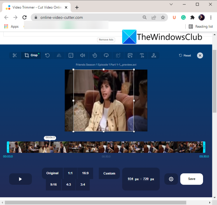Close the editor with the round X button
This screenshot has width=217, height=205.
(x=200, y=56)
